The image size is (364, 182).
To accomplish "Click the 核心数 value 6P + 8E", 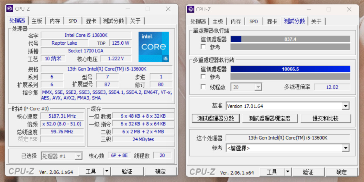I will tap(119, 155).
